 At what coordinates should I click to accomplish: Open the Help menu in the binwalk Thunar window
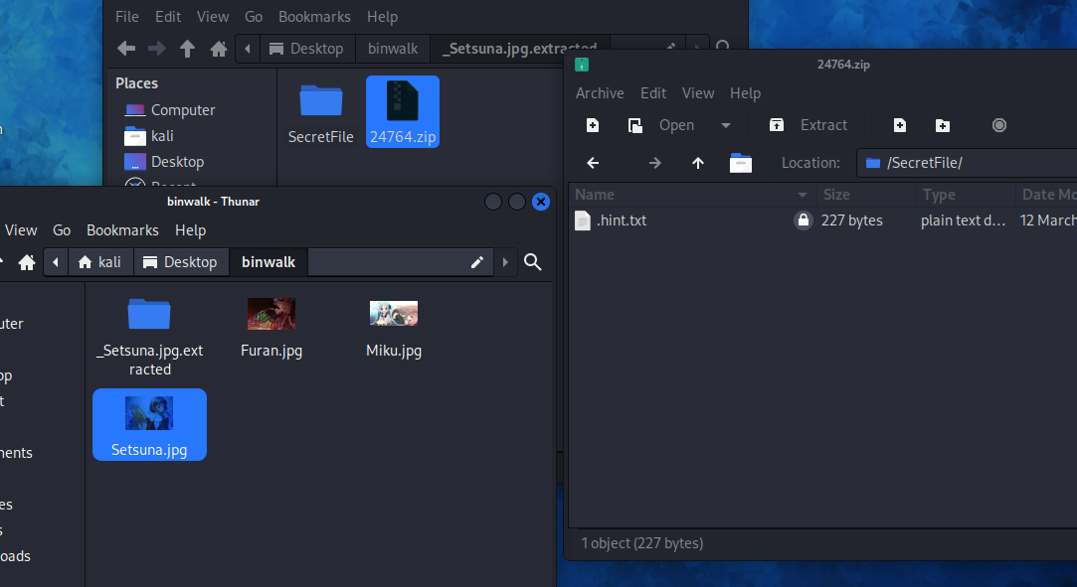pos(190,230)
